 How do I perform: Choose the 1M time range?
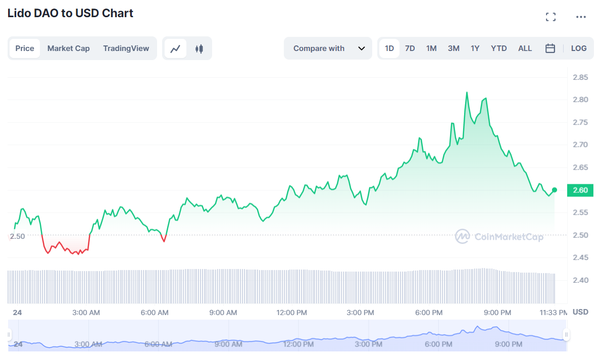point(431,48)
